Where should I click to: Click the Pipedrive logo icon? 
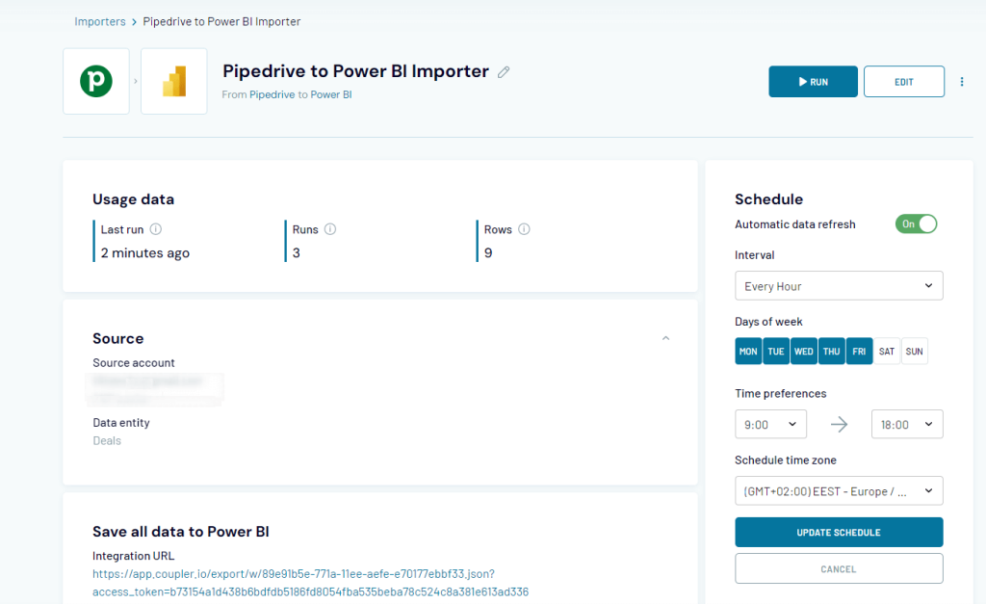[95, 81]
